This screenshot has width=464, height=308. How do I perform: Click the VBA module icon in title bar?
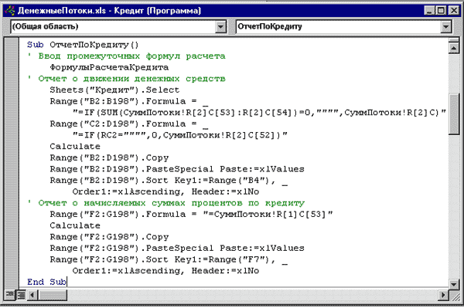coord(10,11)
